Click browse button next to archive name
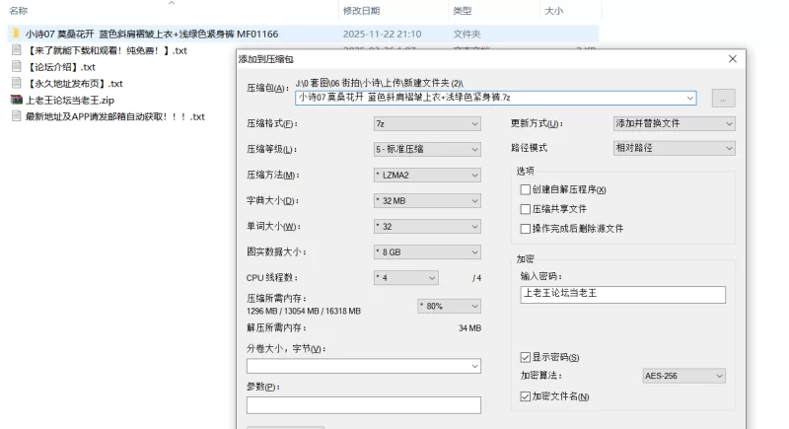Viewport: 789px width, 429px height. (x=723, y=98)
